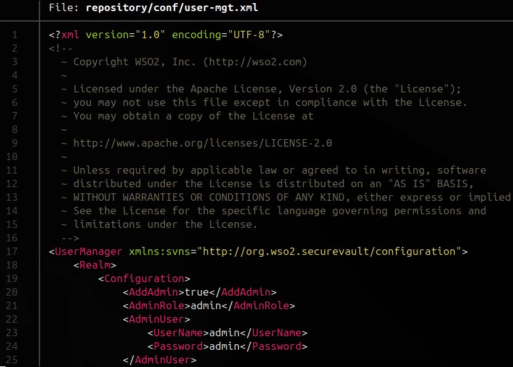Click the opening Realm tag
The image size is (513, 367).
[x=95, y=265]
